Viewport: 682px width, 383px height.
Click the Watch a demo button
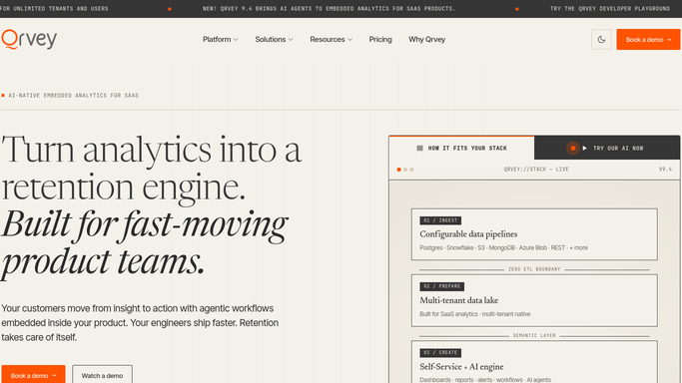tap(102, 374)
